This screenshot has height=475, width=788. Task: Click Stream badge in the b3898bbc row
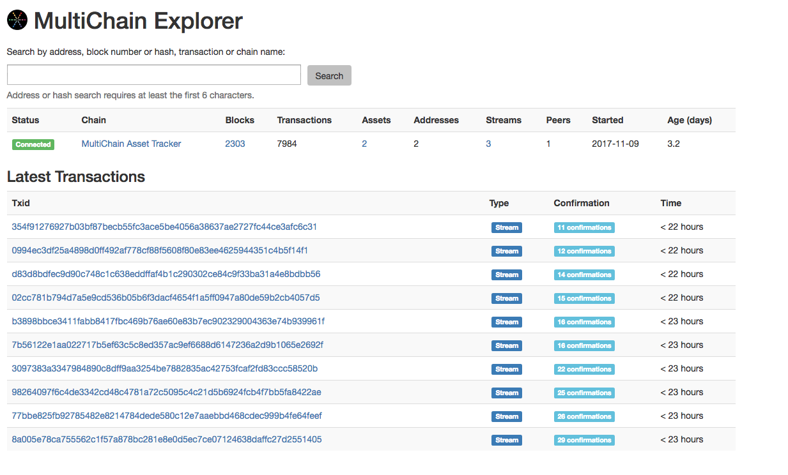[x=507, y=322]
